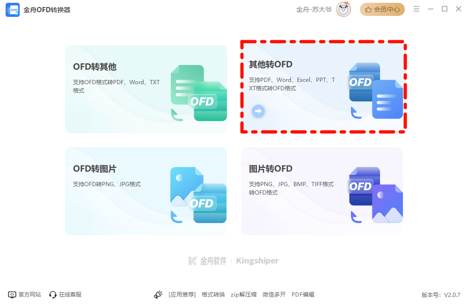Screen dimensions: 468x304
Task: Click the blue other-to-OFD document icon
Action: pyautogui.click(x=376, y=91)
